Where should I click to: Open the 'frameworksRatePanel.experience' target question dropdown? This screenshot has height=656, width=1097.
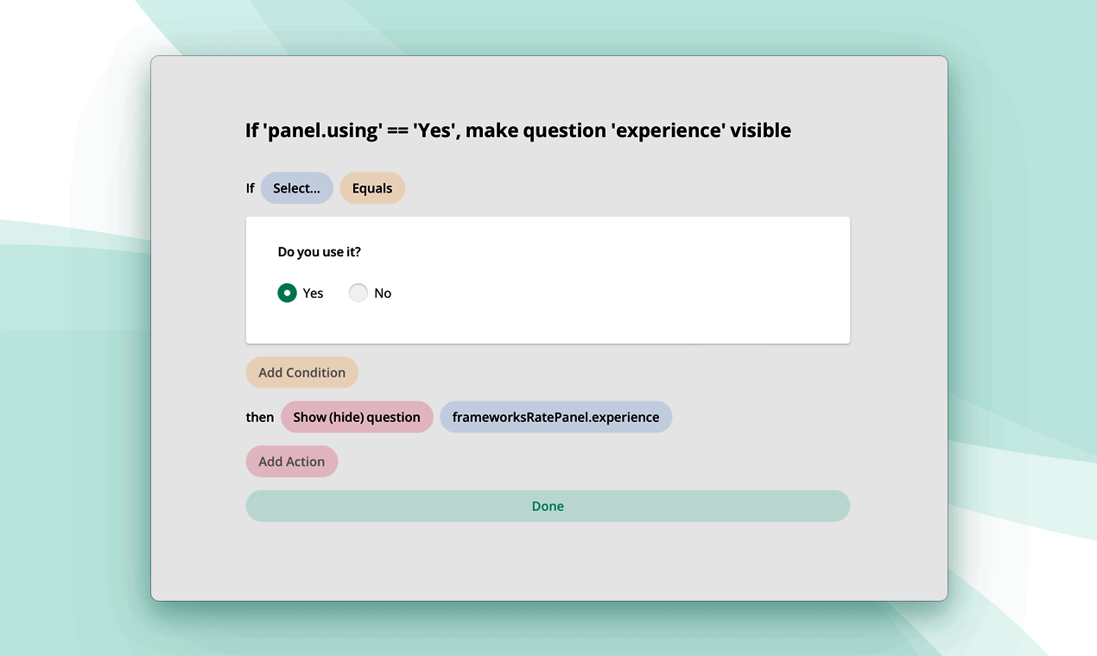[556, 417]
